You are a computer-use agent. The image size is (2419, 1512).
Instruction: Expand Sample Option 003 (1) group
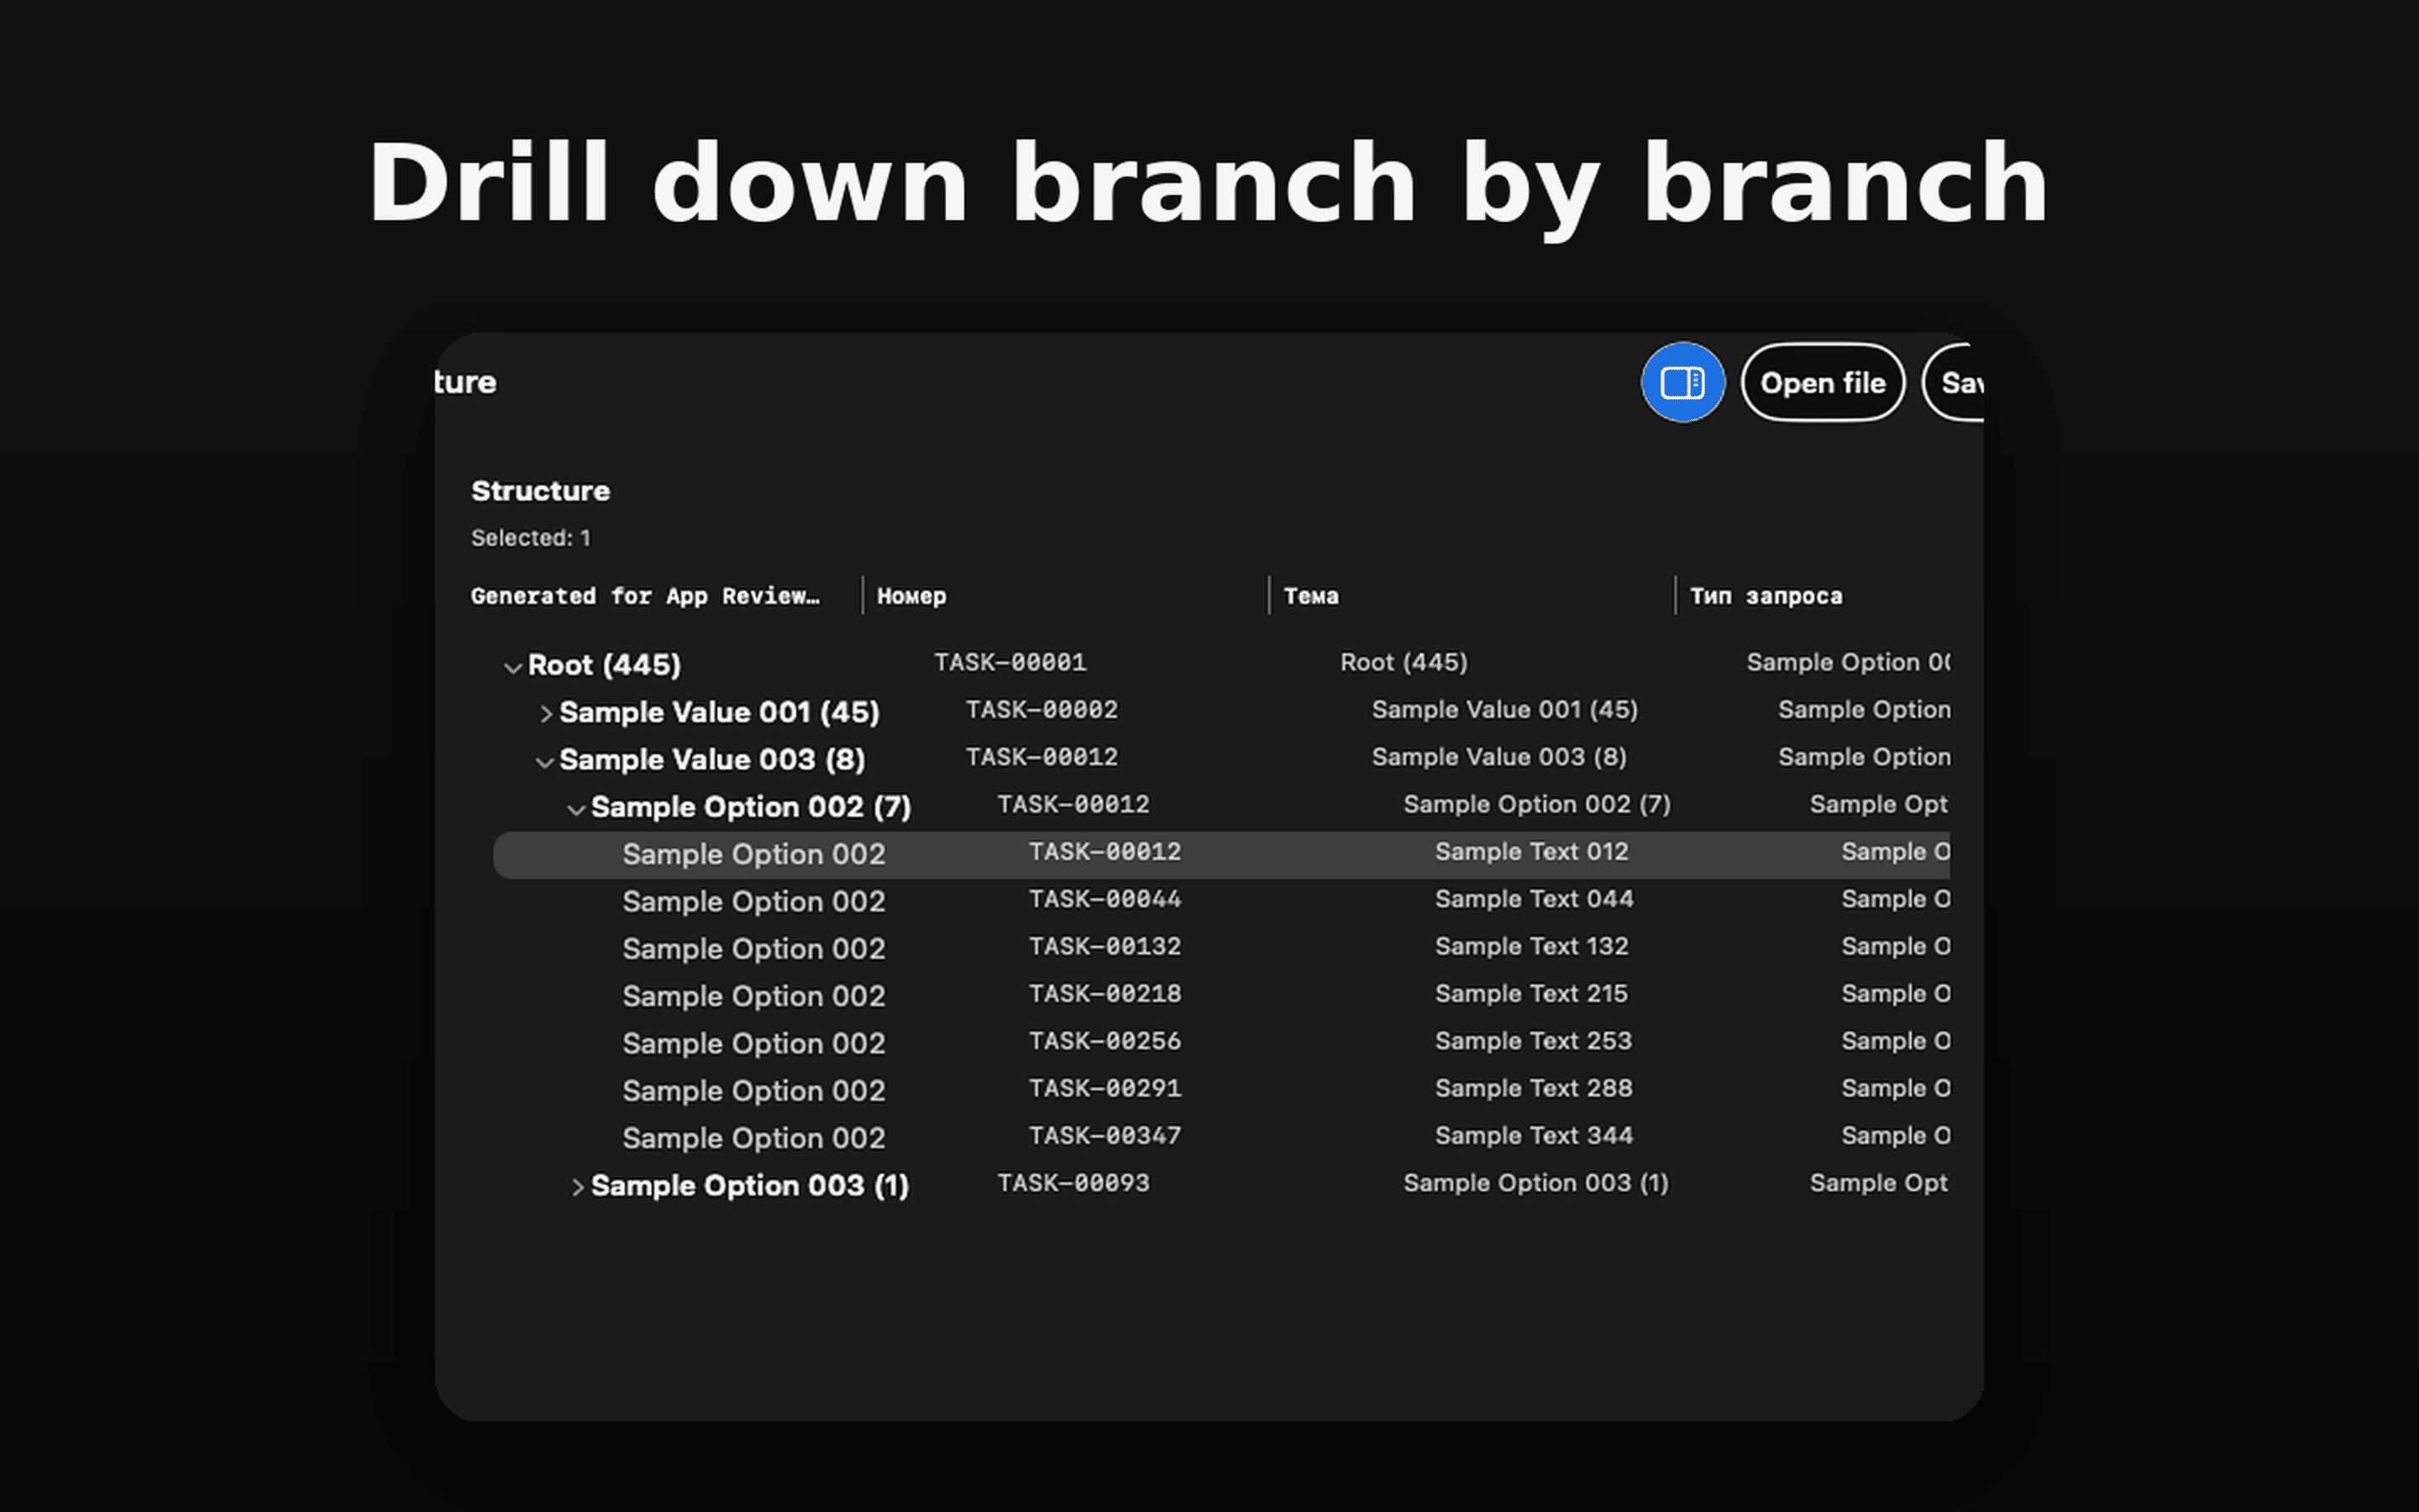[x=577, y=1187]
